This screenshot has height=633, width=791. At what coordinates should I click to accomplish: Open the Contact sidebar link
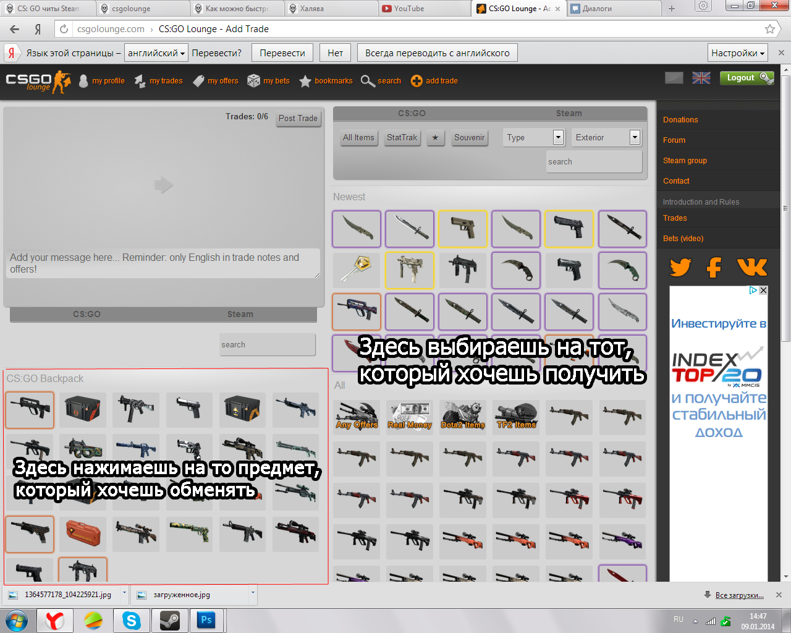click(676, 181)
